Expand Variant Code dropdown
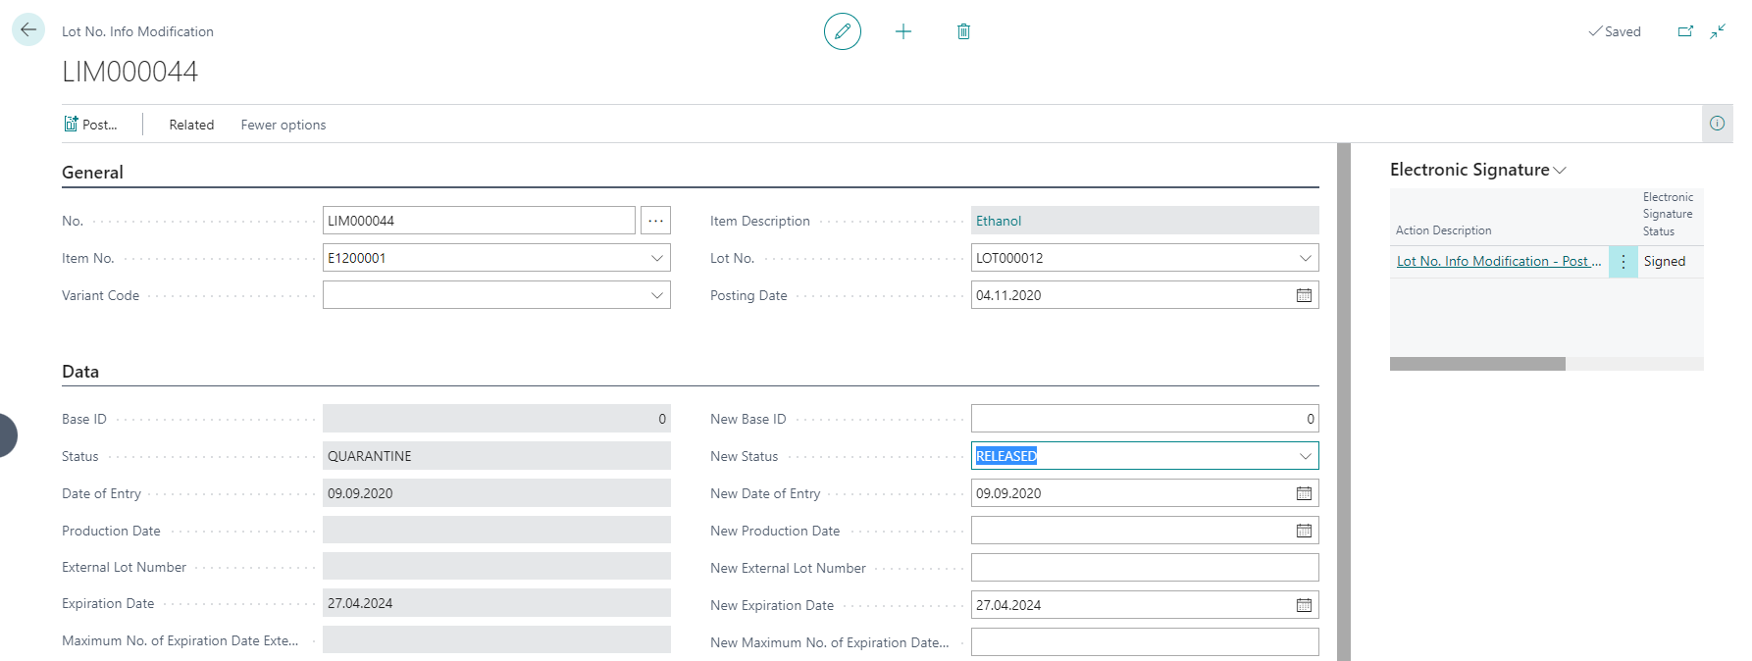Screen dimensions: 1752x661 click(657, 295)
